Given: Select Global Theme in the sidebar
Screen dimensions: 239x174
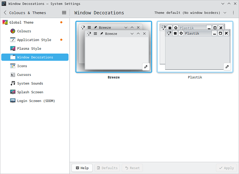Looking at the screenshot, I should (23, 22).
